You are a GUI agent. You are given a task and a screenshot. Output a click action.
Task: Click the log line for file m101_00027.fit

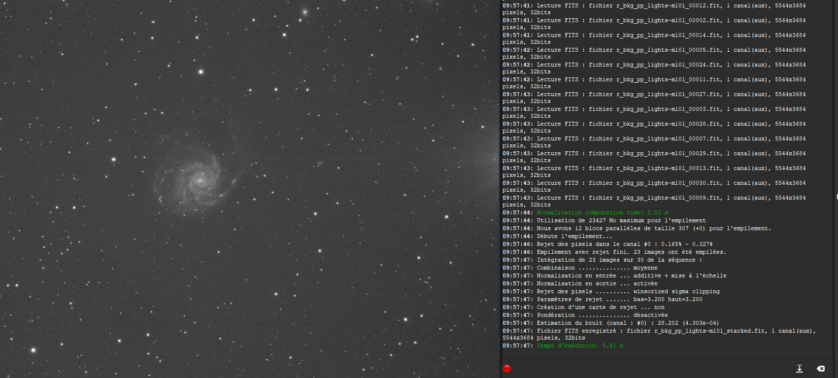pos(654,98)
